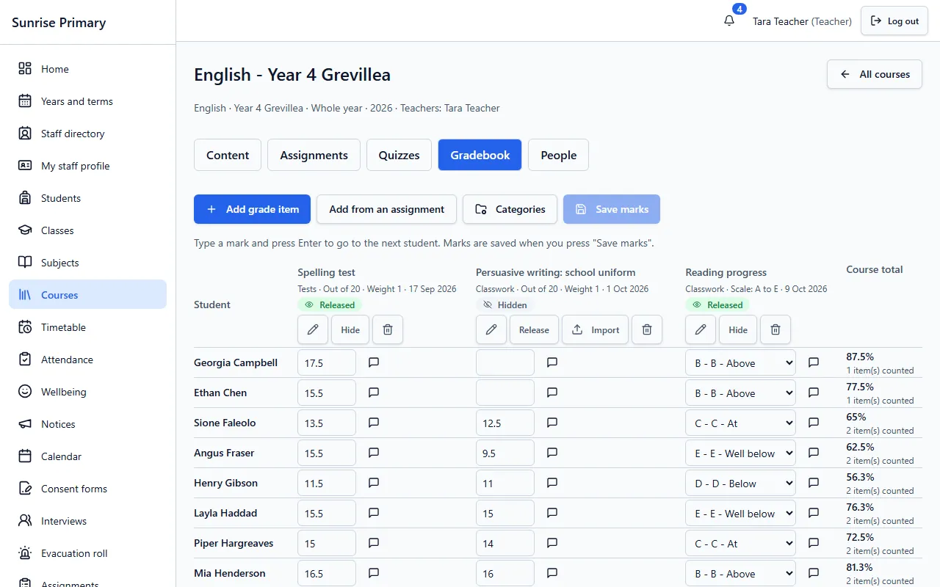This screenshot has height=587, width=940.
Task: Open comment for Sione Faleolo's reading progress
Action: pos(814,423)
